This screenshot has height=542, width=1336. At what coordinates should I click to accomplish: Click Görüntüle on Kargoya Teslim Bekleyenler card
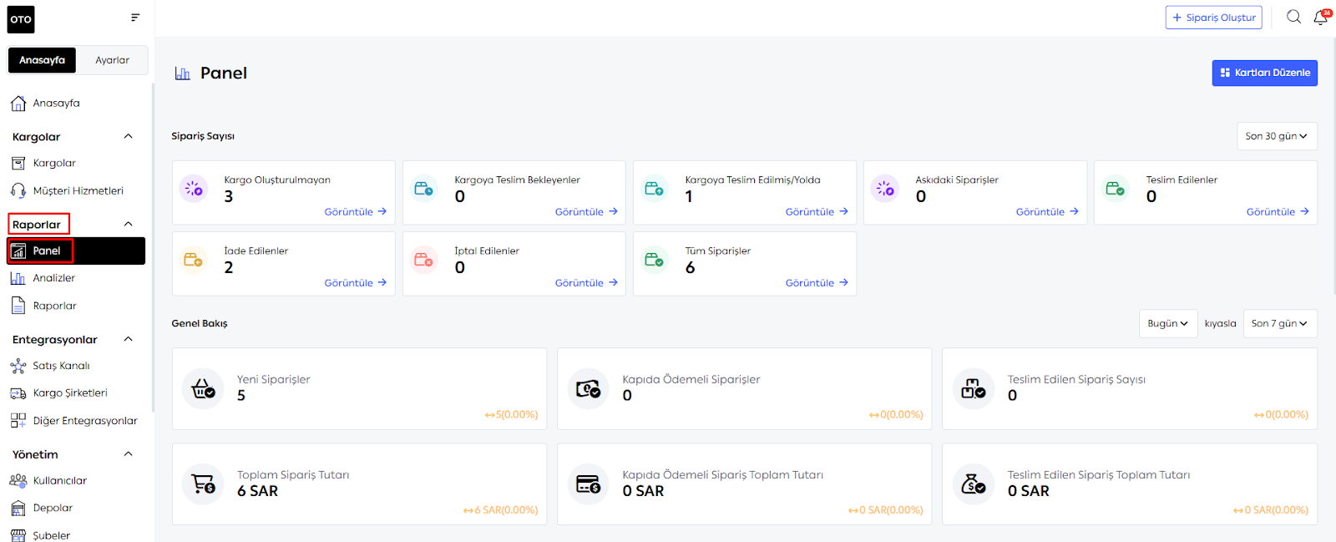click(586, 212)
